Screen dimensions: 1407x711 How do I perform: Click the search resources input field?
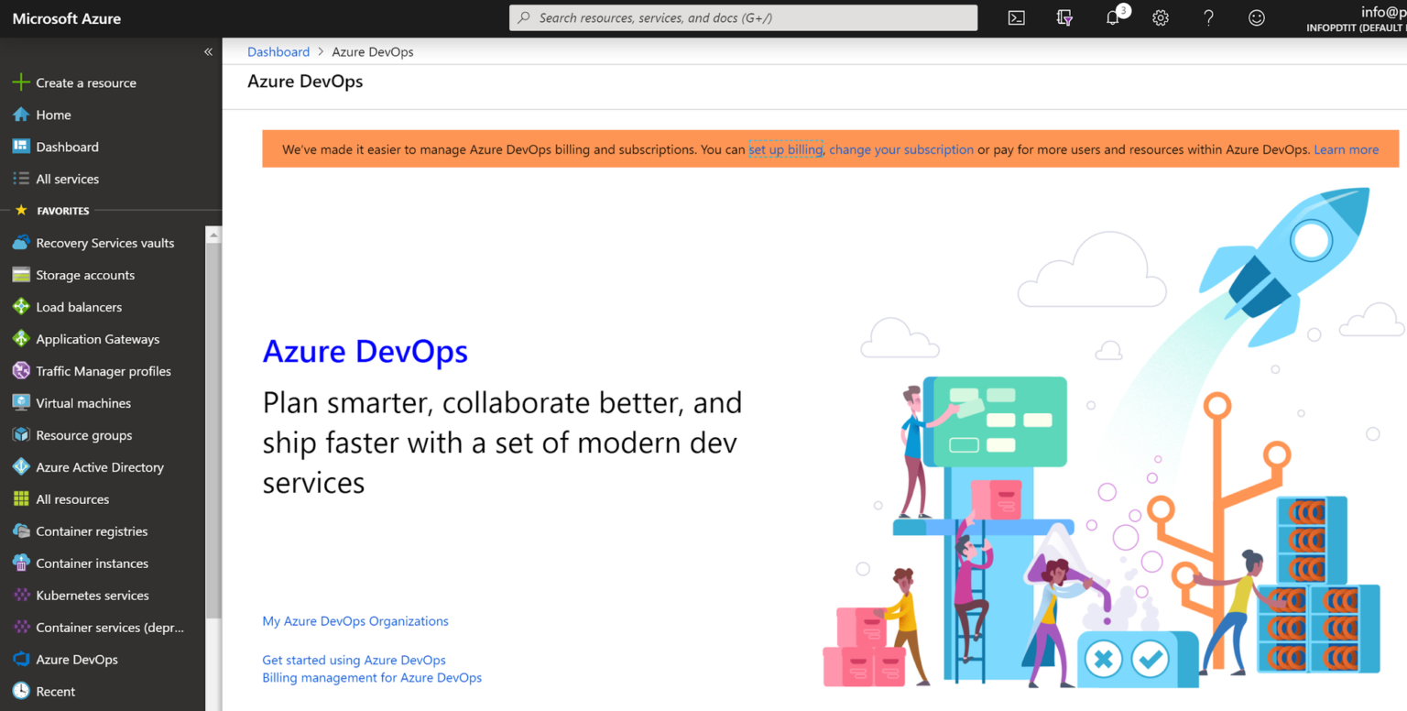742,17
